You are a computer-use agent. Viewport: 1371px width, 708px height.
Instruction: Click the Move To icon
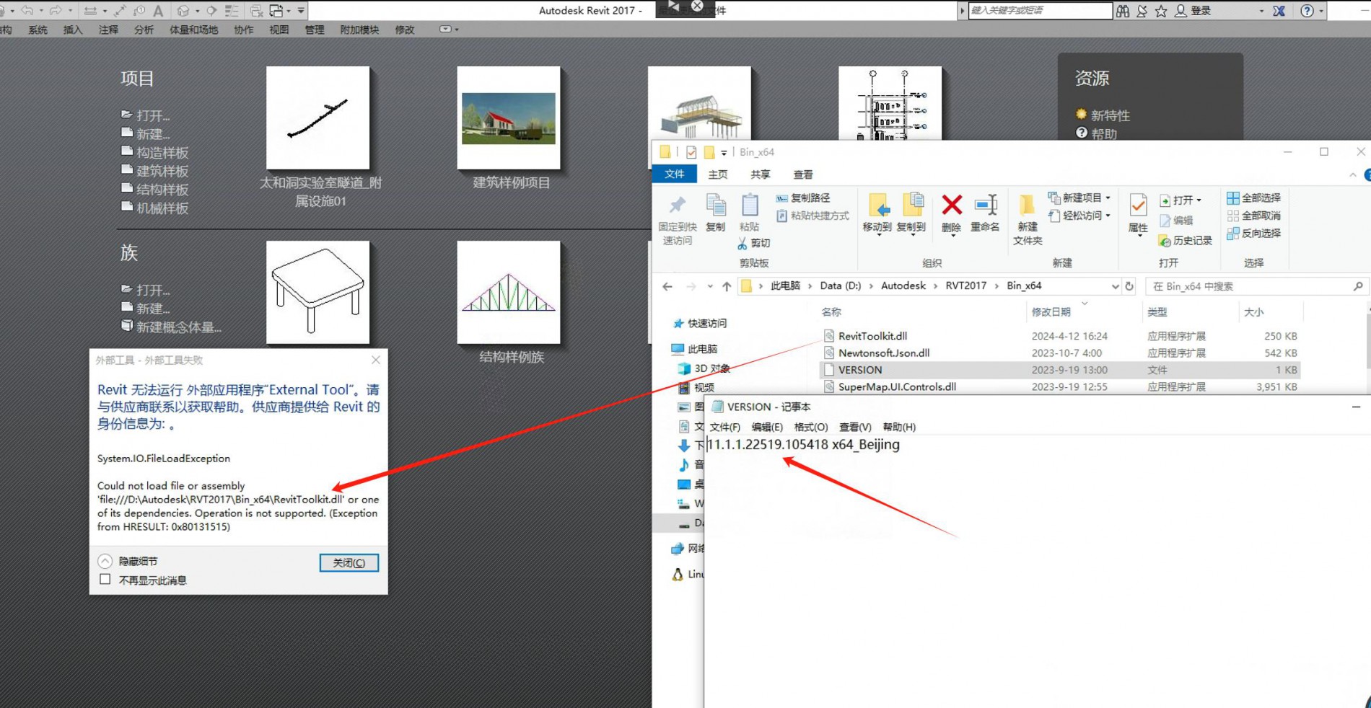coord(878,205)
